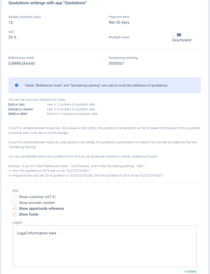Image resolution: width=210 pixels, height=274 pixels.
Task: Enable Show customer VAT IC checkbox
Action: coord(15,197)
